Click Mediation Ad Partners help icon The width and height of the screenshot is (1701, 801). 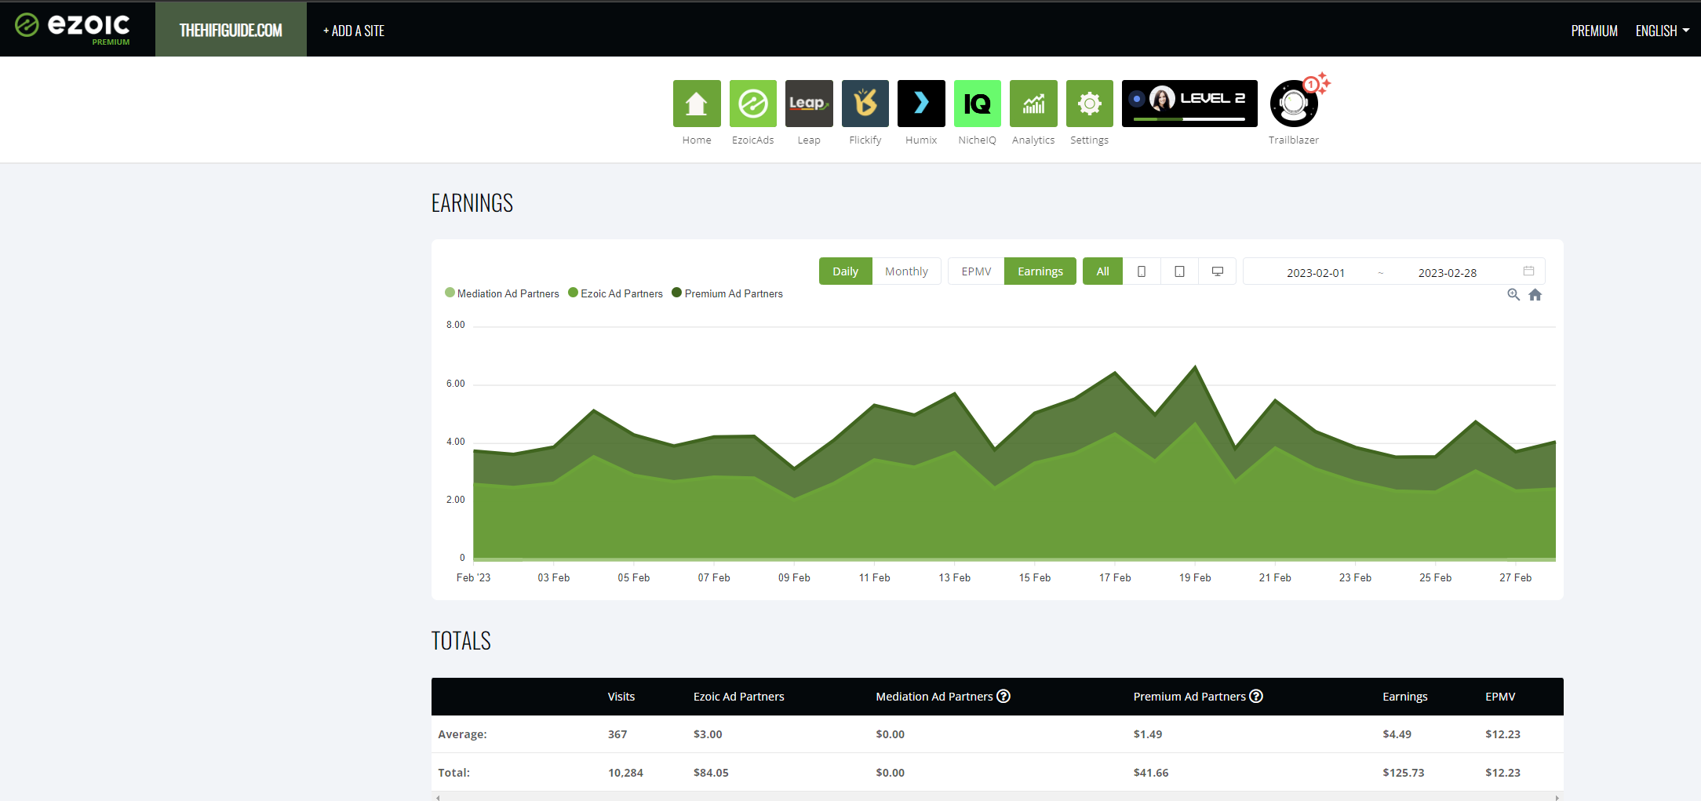pyautogui.click(x=1003, y=697)
